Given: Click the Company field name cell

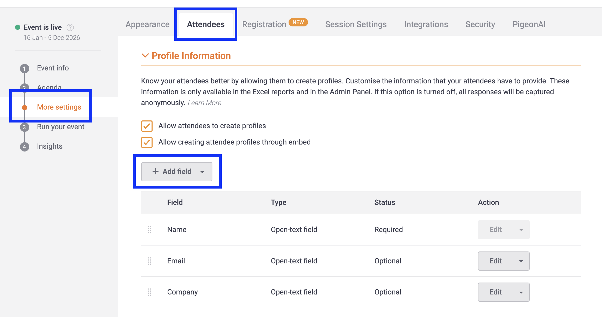Looking at the screenshot, I should [x=182, y=292].
